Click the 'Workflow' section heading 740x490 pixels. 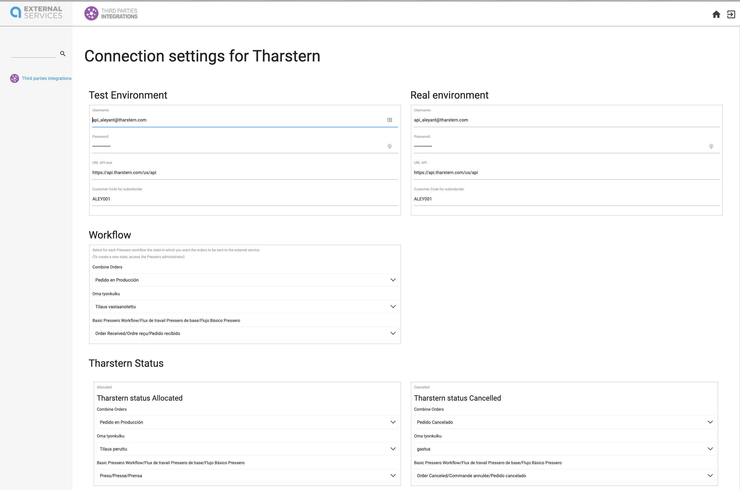tap(110, 235)
